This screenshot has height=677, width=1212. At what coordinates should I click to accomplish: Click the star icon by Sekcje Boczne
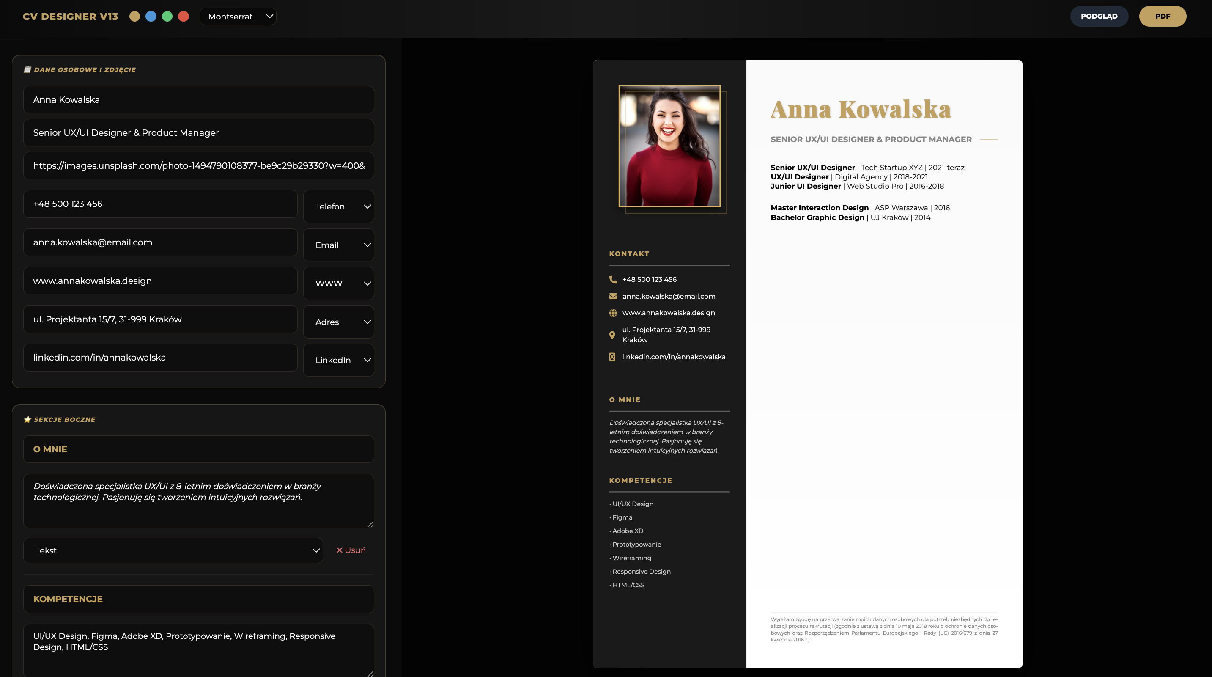27,419
